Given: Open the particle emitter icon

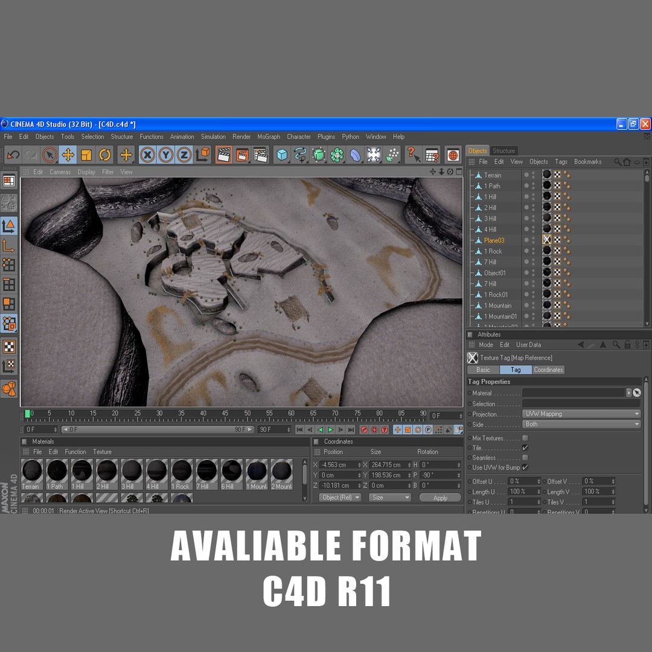Looking at the screenshot, I should point(392,155).
